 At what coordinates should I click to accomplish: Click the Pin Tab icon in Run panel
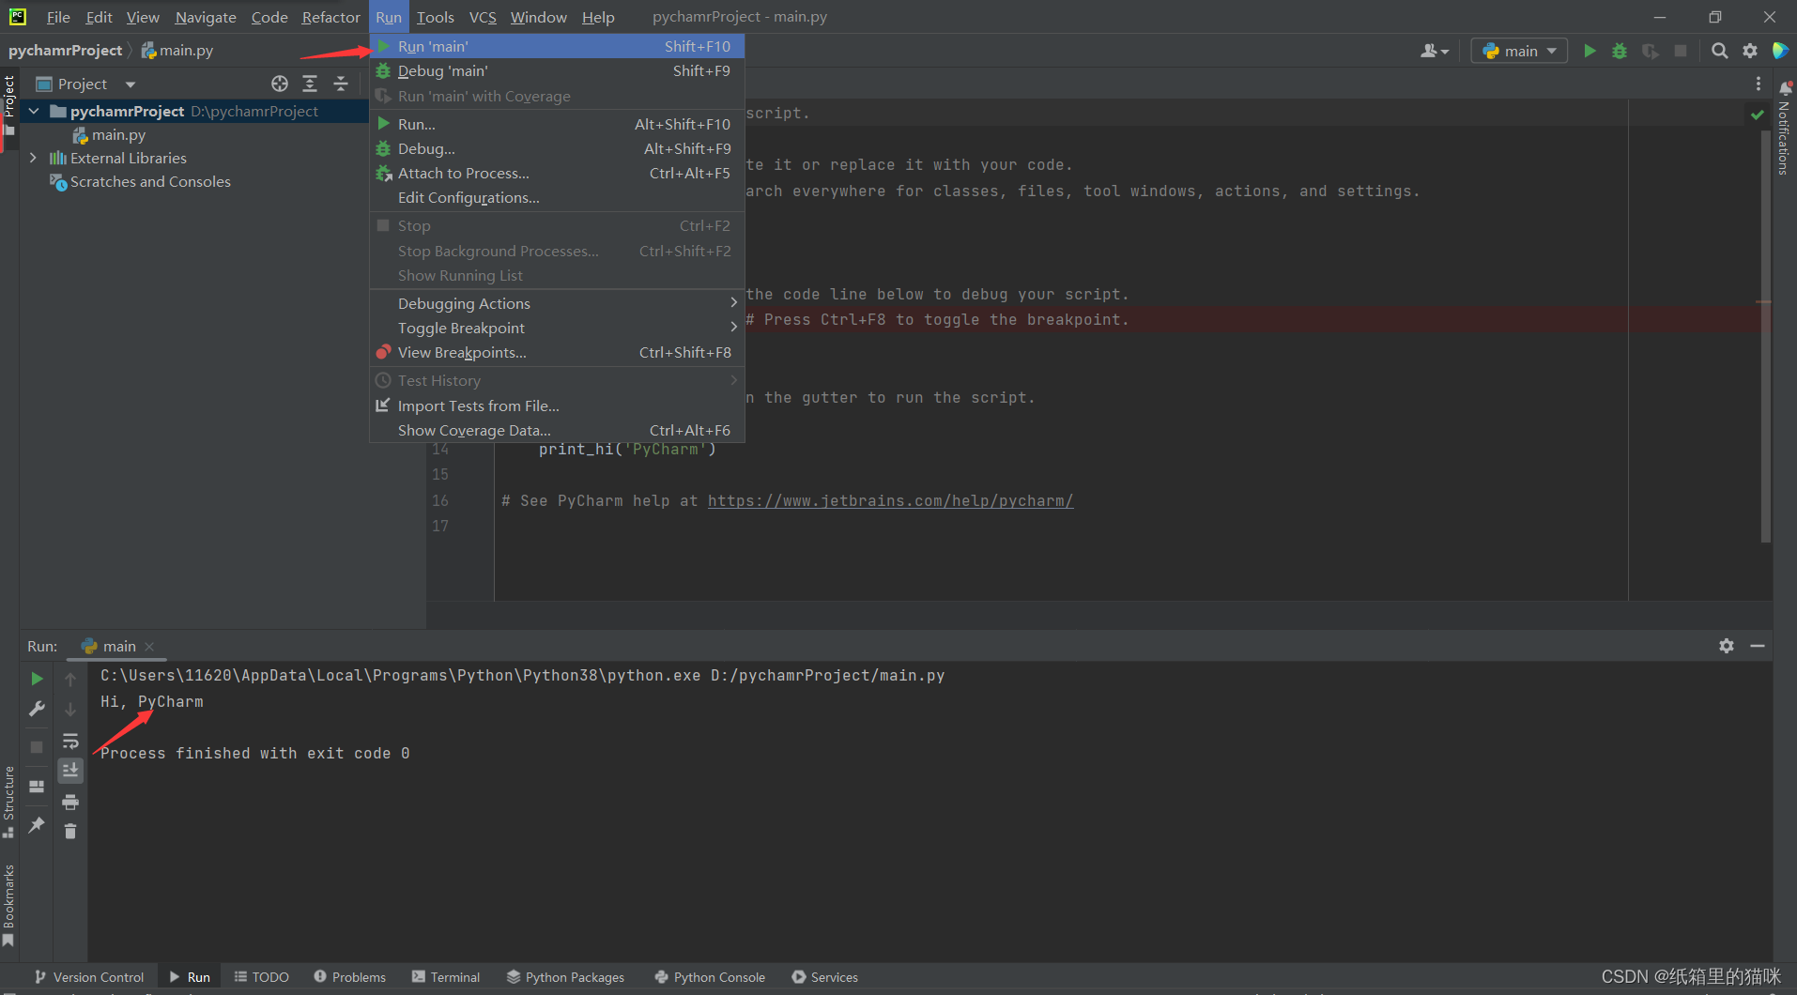(37, 825)
